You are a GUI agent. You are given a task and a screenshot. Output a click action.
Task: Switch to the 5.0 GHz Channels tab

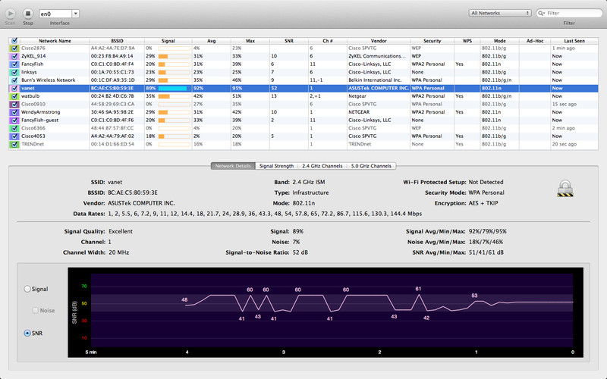point(371,166)
